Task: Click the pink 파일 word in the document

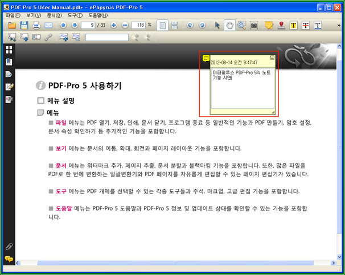Action: 61,123
